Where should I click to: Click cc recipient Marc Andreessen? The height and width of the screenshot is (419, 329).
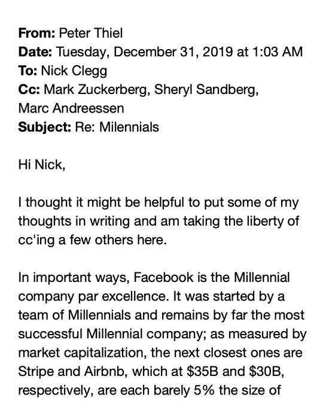pos(71,108)
